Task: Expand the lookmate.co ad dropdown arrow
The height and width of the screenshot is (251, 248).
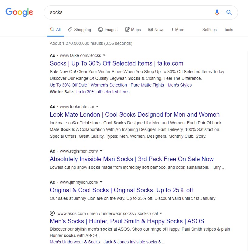Action: [97, 107]
